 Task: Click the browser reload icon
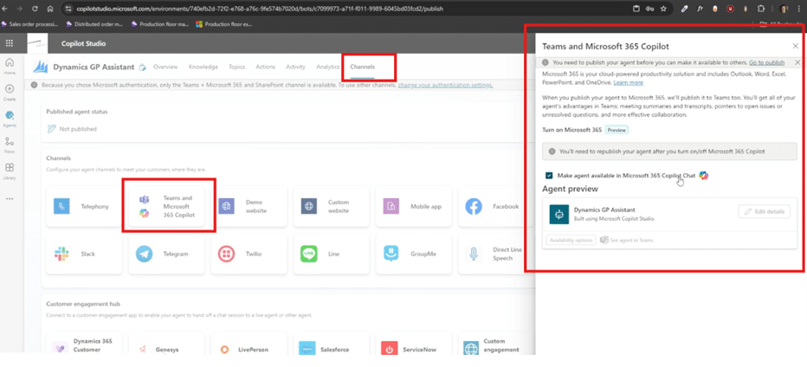pos(35,9)
